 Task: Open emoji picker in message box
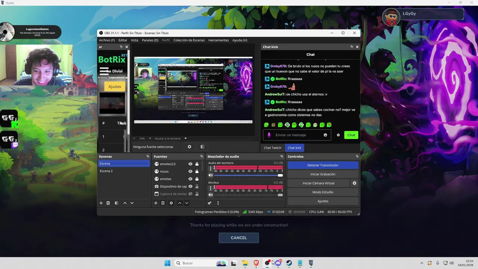point(325,135)
